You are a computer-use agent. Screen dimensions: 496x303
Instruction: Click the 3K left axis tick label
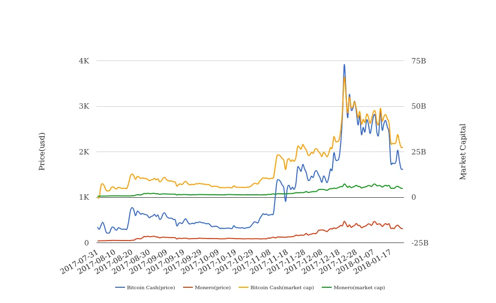[x=84, y=106]
